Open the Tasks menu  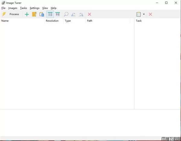click(24, 8)
